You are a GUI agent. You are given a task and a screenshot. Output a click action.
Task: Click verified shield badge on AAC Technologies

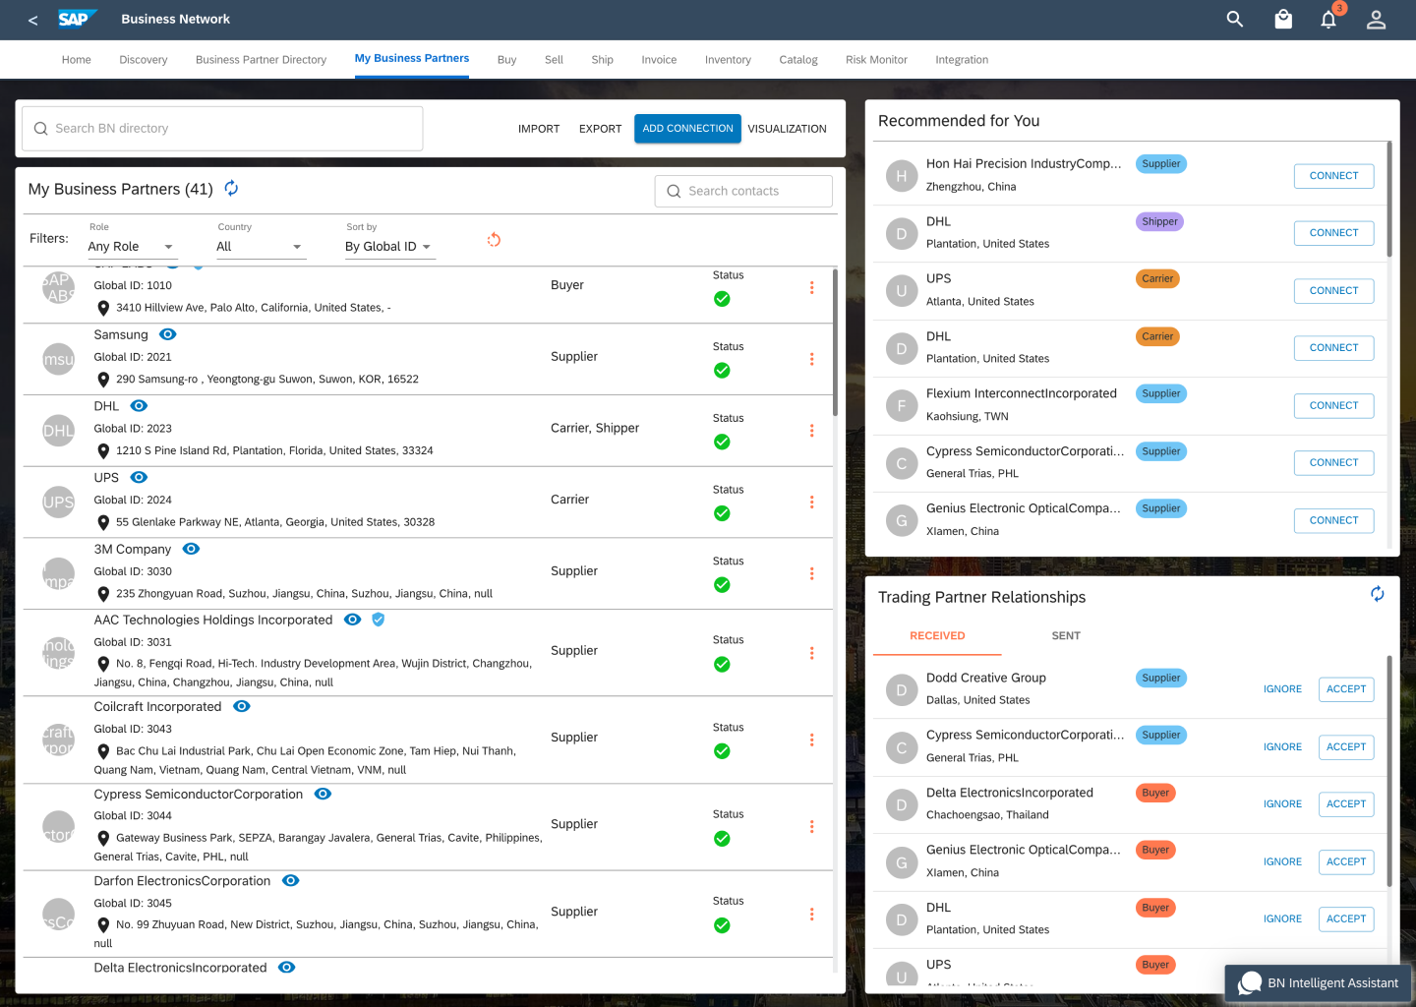coord(379,620)
